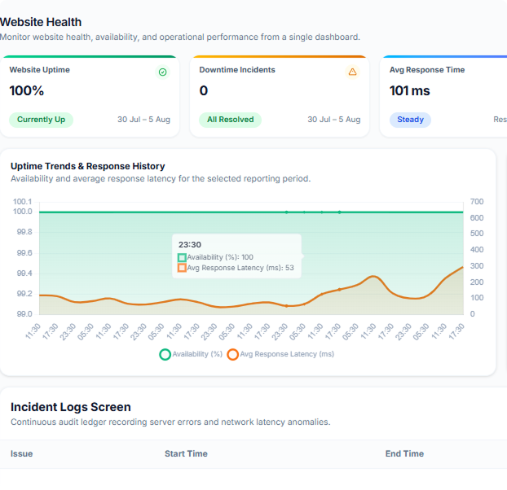Click the Website Uptime date range 30 Jul – 5 Aug
Image resolution: width=507 pixels, height=490 pixels.
144,120
